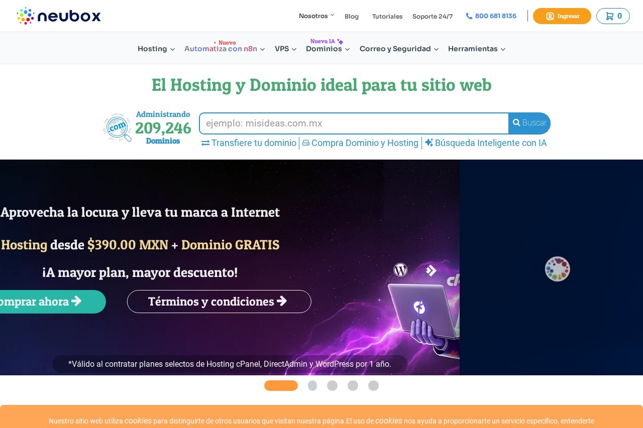Click the Buscar search button
This screenshot has width=643, height=428.
[529, 123]
